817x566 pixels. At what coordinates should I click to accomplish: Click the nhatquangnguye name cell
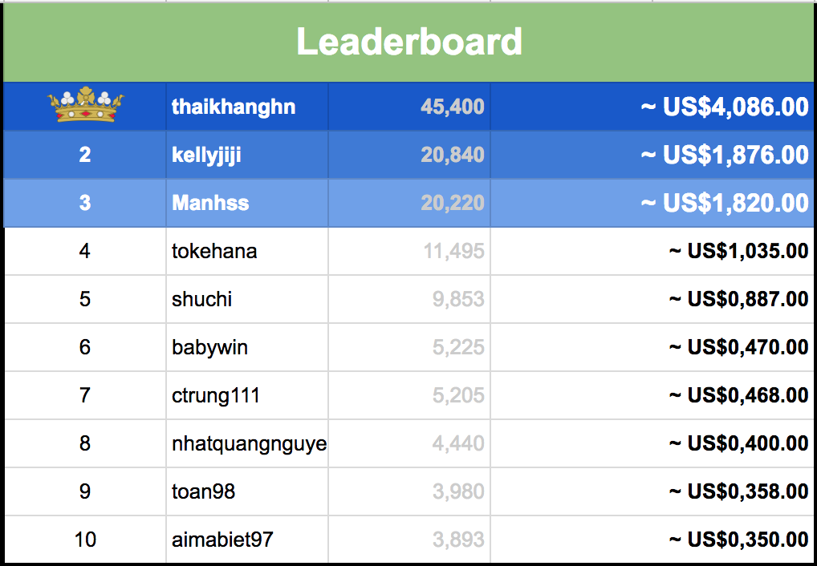point(249,443)
